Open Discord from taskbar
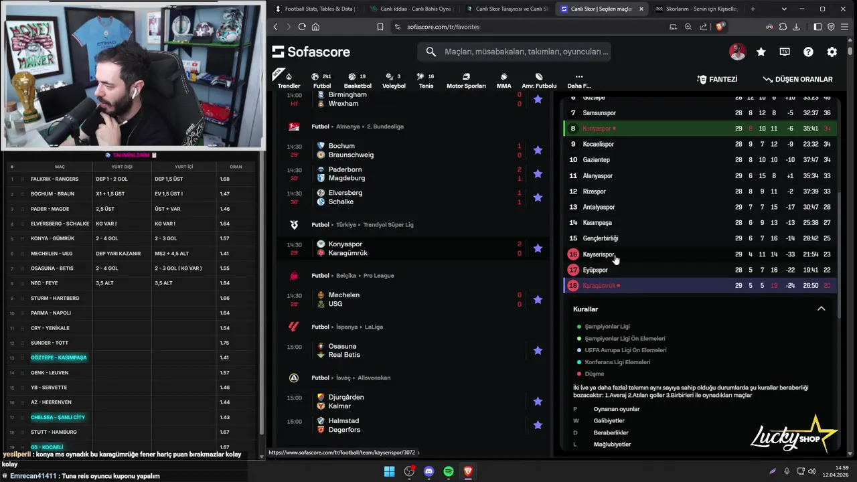Image resolution: width=857 pixels, height=482 pixels. (x=428, y=471)
